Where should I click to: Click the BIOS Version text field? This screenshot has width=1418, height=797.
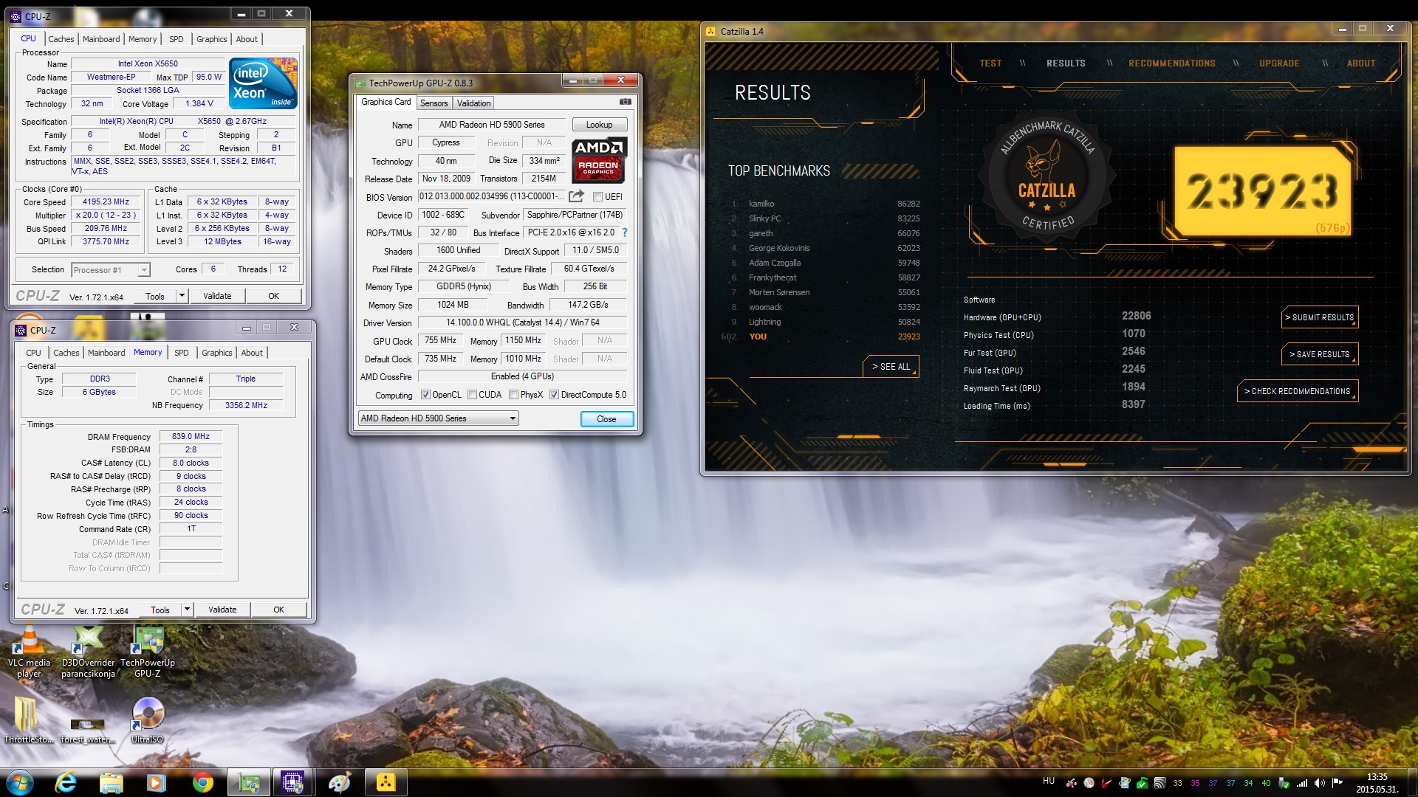point(491,196)
